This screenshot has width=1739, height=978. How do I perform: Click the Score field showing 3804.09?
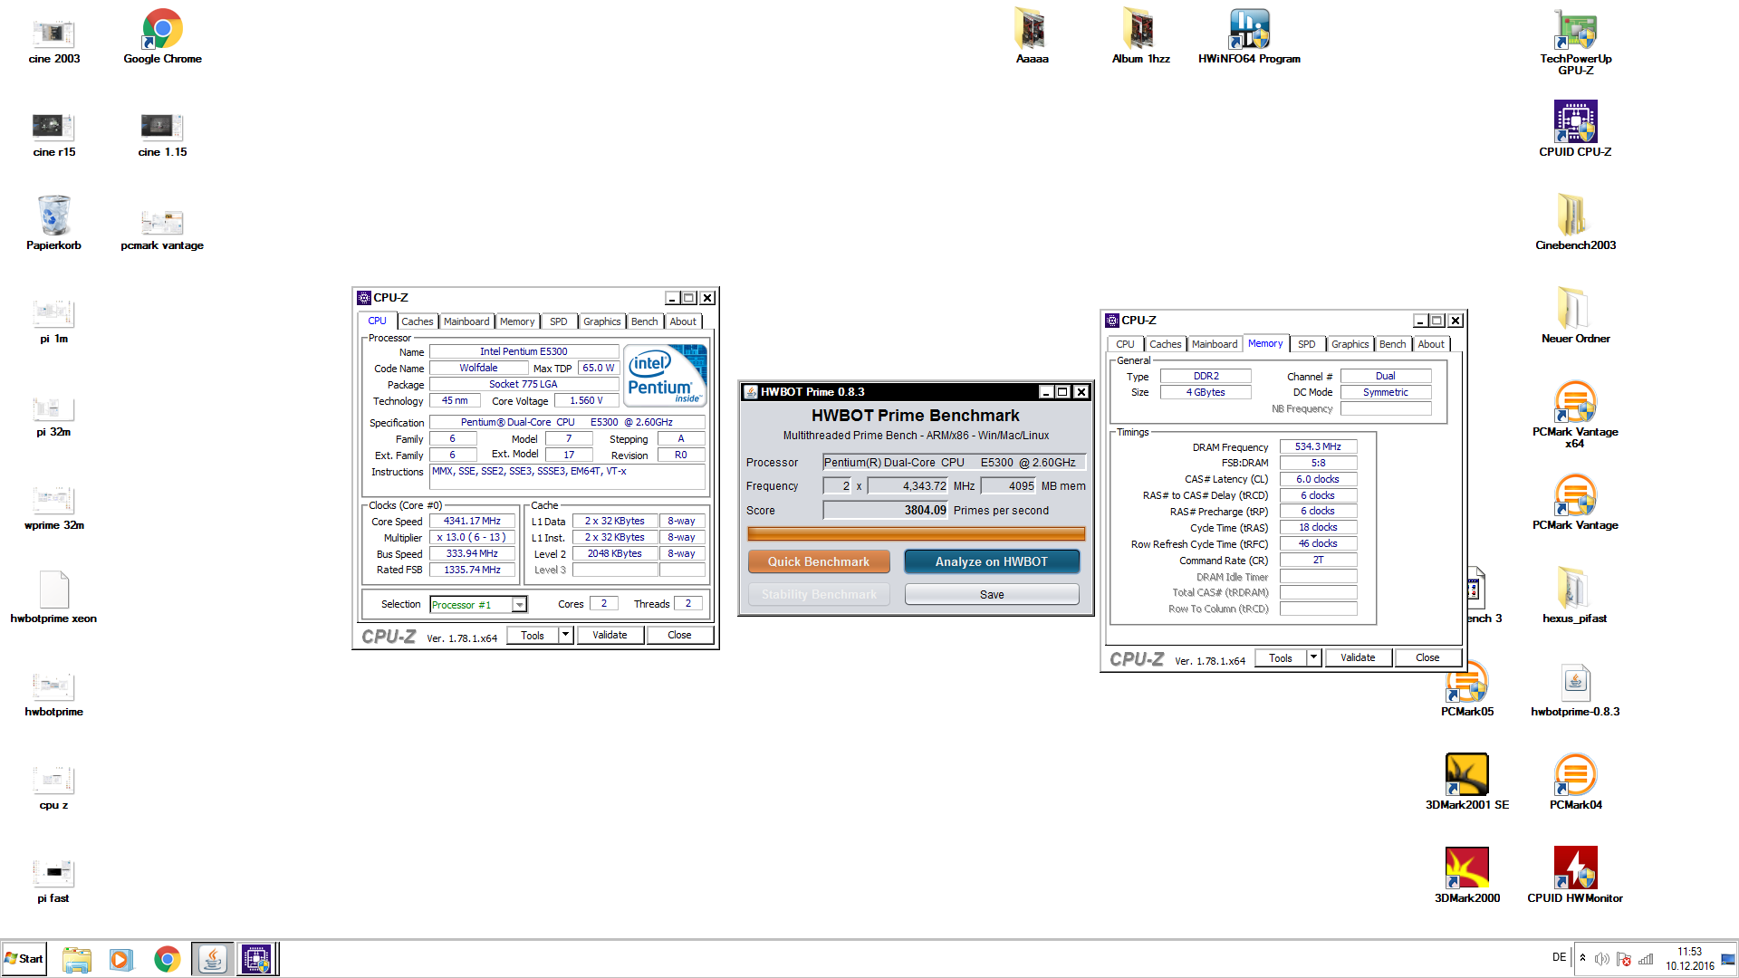point(885,510)
